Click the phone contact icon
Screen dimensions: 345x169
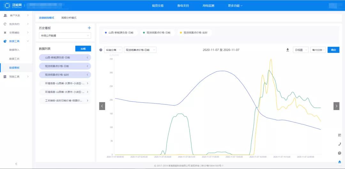point(339,144)
